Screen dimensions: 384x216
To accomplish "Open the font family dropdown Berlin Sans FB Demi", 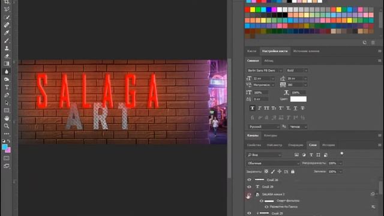I will [281, 71].
